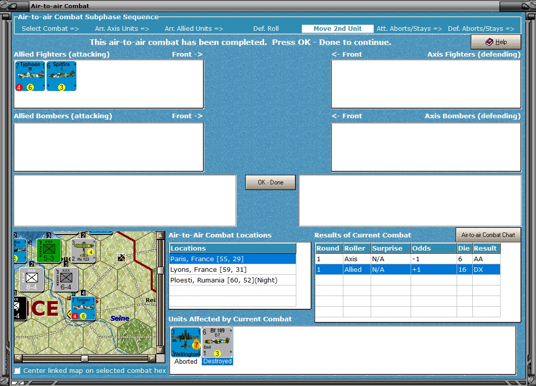Viewport: 536px width, 386px height.
Task: Click the Help book icon
Action: [489, 41]
